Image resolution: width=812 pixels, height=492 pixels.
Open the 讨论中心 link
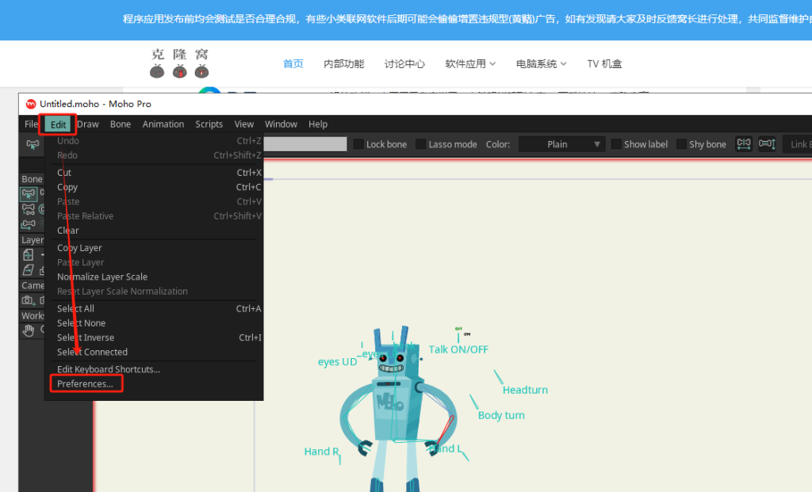pyautogui.click(x=404, y=63)
